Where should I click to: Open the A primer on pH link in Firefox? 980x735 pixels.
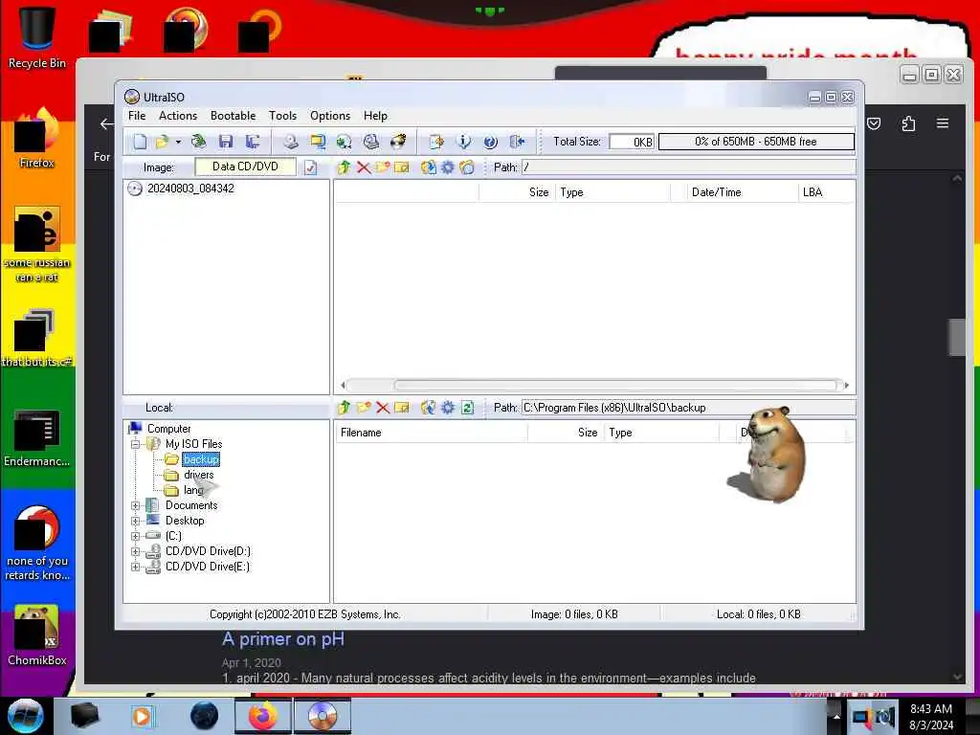tap(283, 639)
